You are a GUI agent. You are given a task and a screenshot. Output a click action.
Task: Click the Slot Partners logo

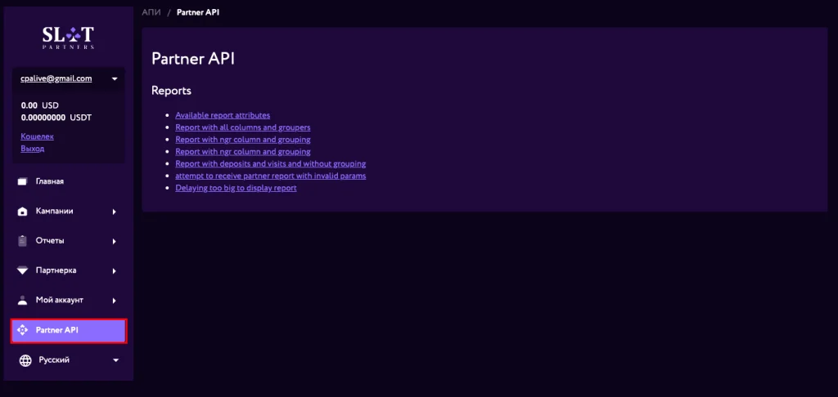[x=69, y=38]
